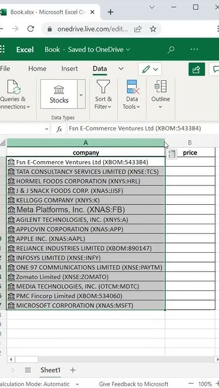Convert selection to Stocks data type
The image size is (219, 388).
(59, 94)
